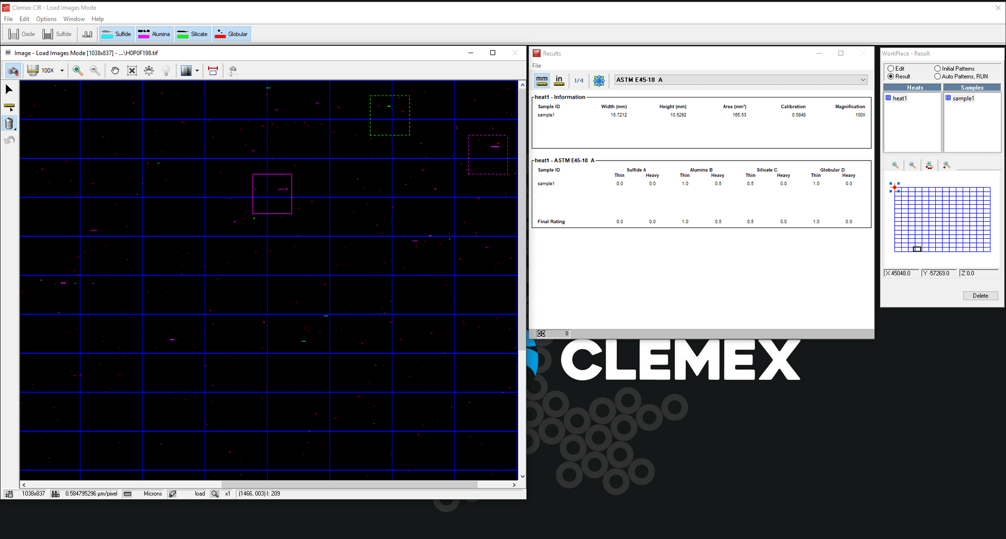
Task: Select the arrow pointer tool
Action: [x=9, y=90]
